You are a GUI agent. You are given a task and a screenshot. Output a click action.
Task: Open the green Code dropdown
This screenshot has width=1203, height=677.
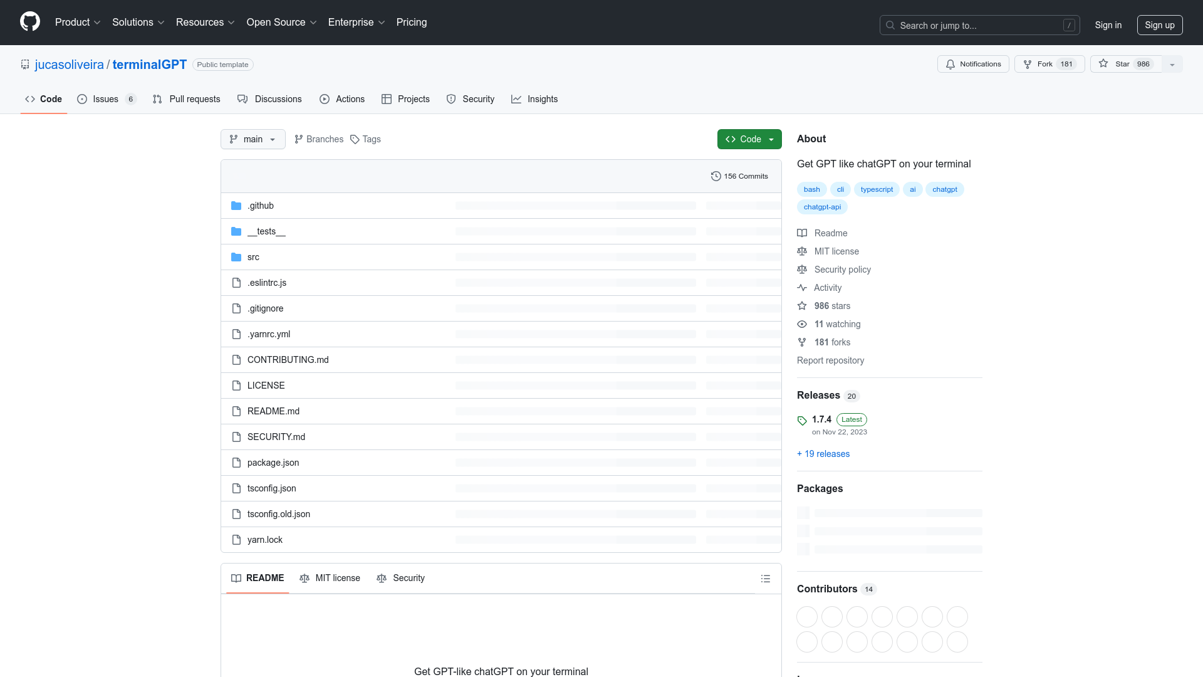point(749,139)
